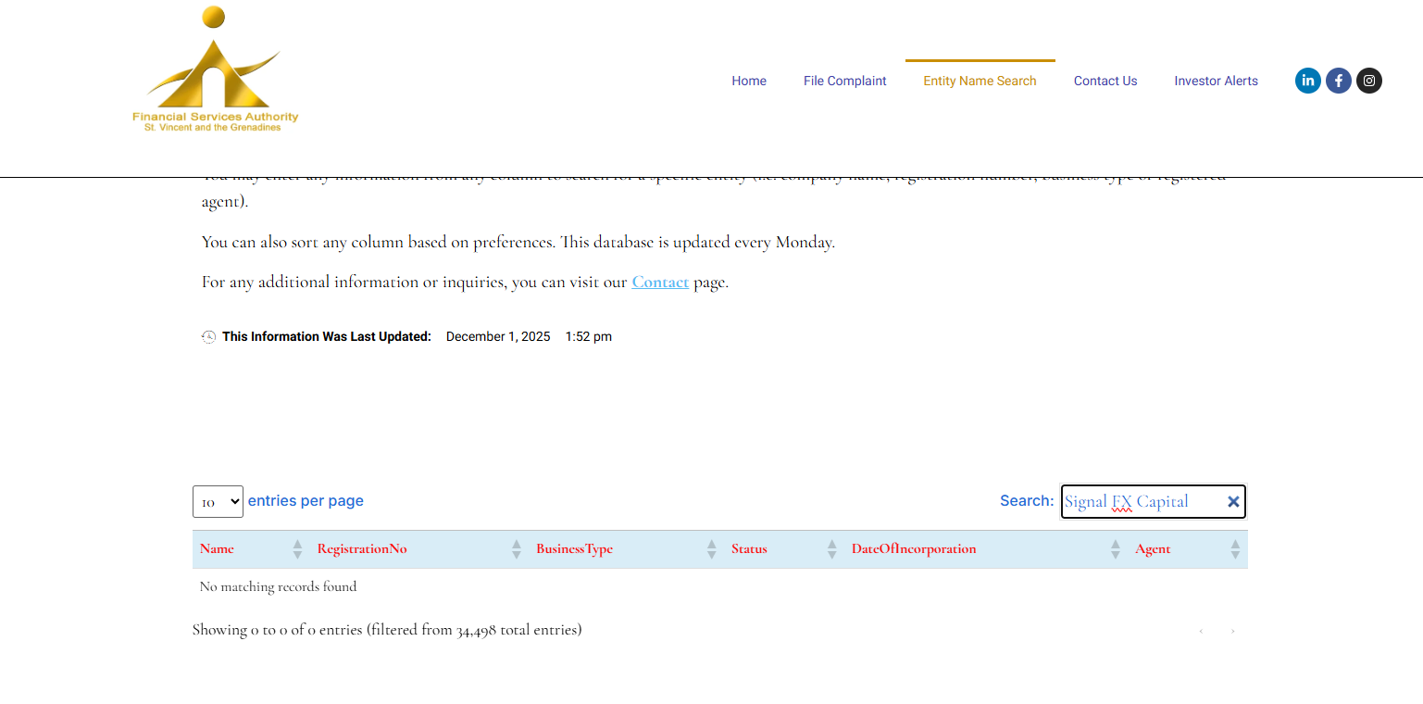
Task: Sort by Status column arrows
Action: (x=831, y=549)
